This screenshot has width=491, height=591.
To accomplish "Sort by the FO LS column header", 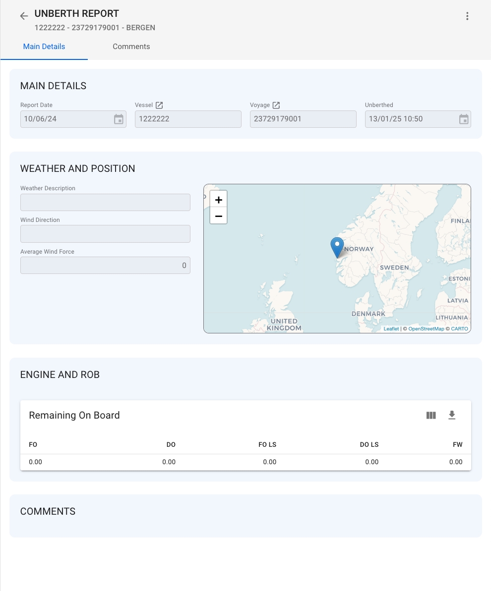I will (267, 444).
